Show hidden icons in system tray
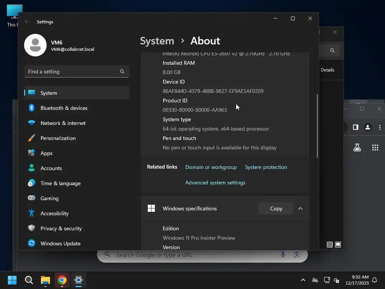Viewport: 385px width, 289px height. (x=303, y=280)
